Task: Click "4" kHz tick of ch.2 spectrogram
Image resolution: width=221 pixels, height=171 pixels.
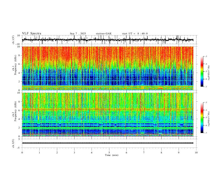Action: click(x=20, y=119)
